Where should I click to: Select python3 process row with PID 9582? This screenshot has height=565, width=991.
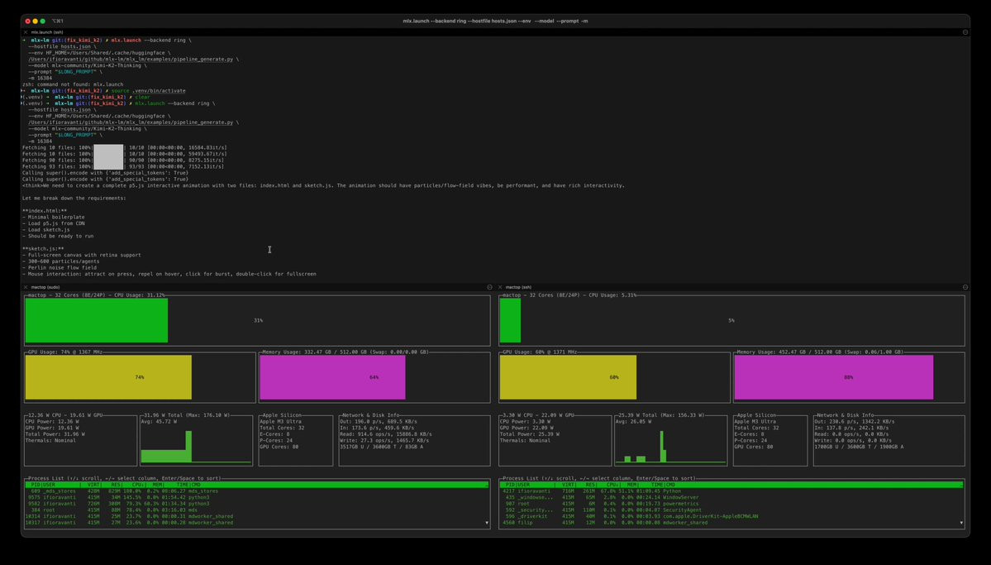(256, 504)
